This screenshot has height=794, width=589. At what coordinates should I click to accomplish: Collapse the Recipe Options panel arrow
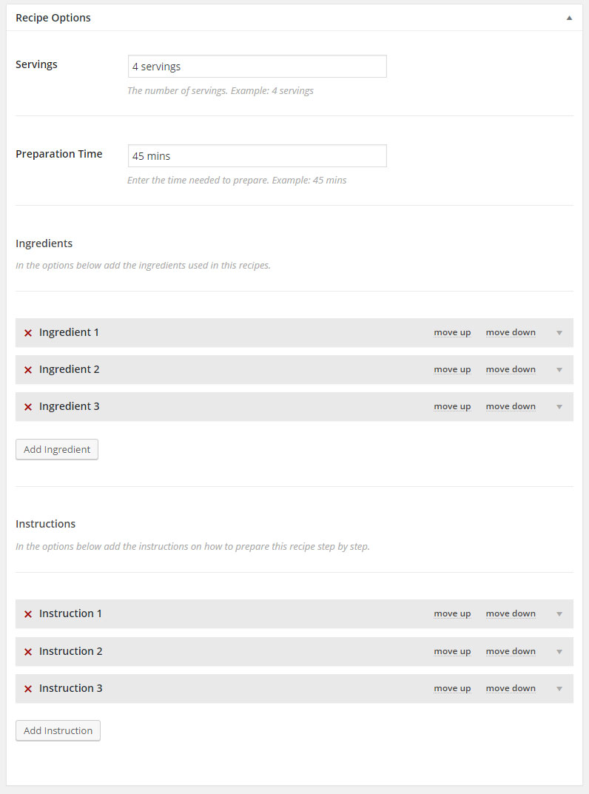pos(569,18)
